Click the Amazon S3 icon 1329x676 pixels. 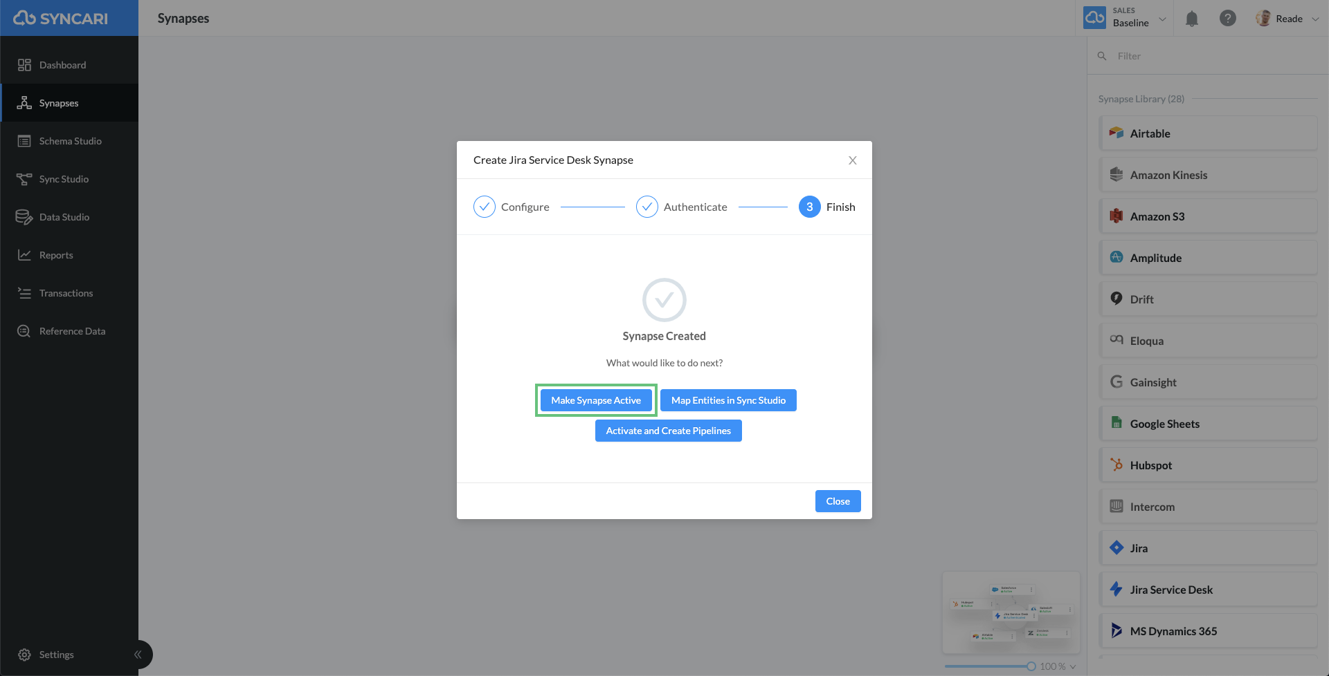(1116, 216)
